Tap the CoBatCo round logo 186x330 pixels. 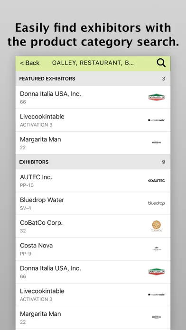(x=156, y=226)
